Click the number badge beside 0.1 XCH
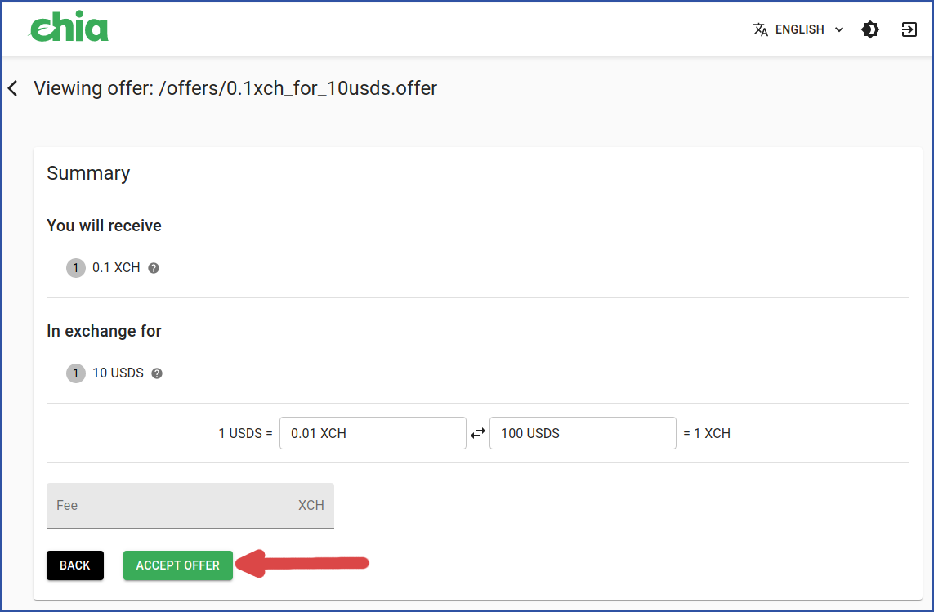This screenshot has width=934, height=612. 76,268
